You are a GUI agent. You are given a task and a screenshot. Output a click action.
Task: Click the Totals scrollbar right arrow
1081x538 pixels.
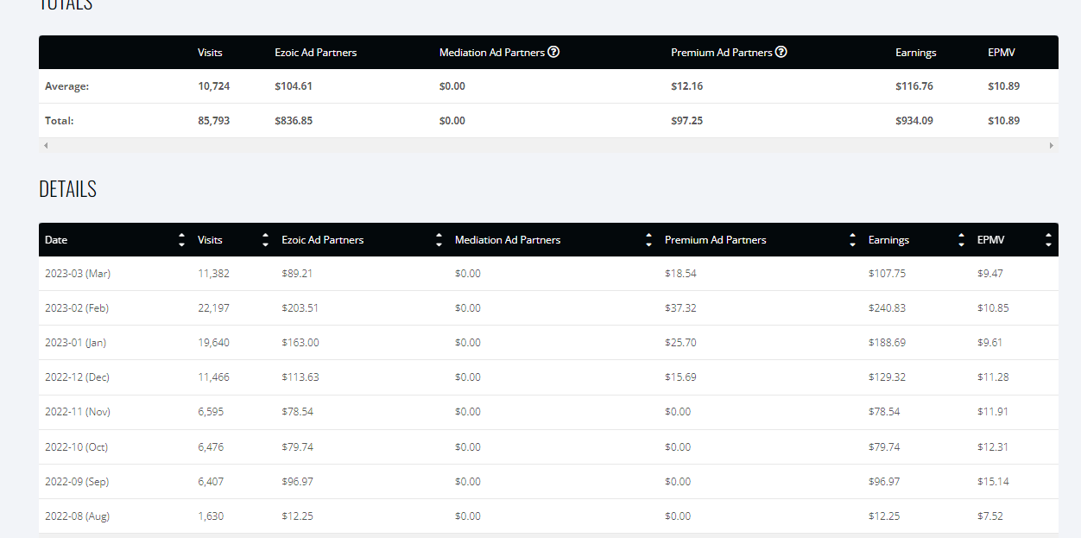1052,145
